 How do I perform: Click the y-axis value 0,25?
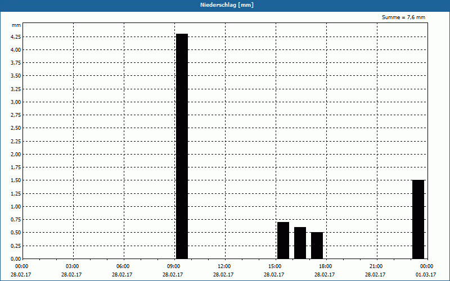click(x=16, y=246)
